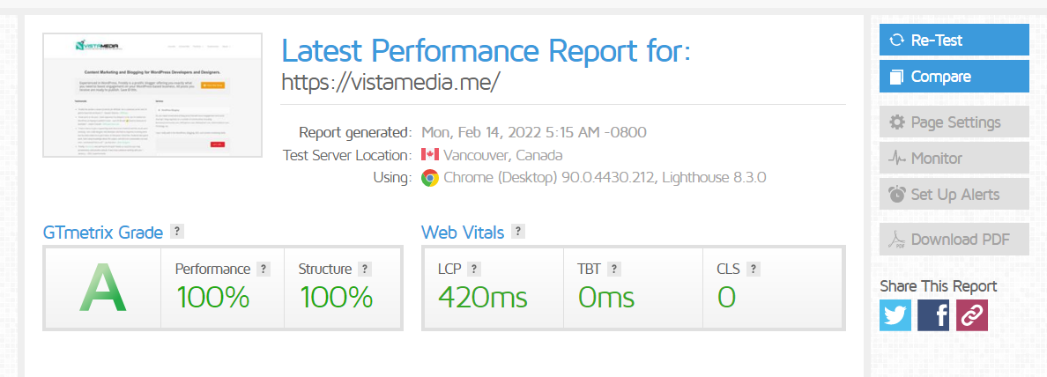The height and width of the screenshot is (377, 1047).
Task: Select Set Up Alerts
Action: (954, 195)
